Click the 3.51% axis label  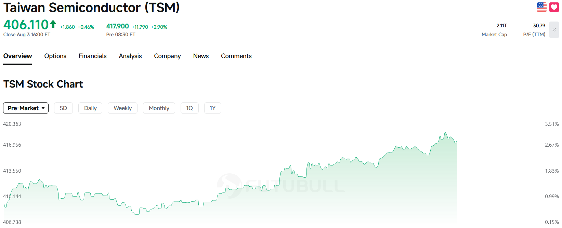[552, 124]
